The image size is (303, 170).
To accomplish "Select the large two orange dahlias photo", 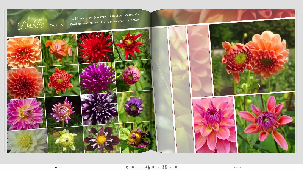I will point(253,57).
